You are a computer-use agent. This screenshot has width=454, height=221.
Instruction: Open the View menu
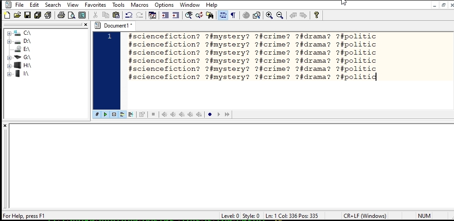pos(73,5)
